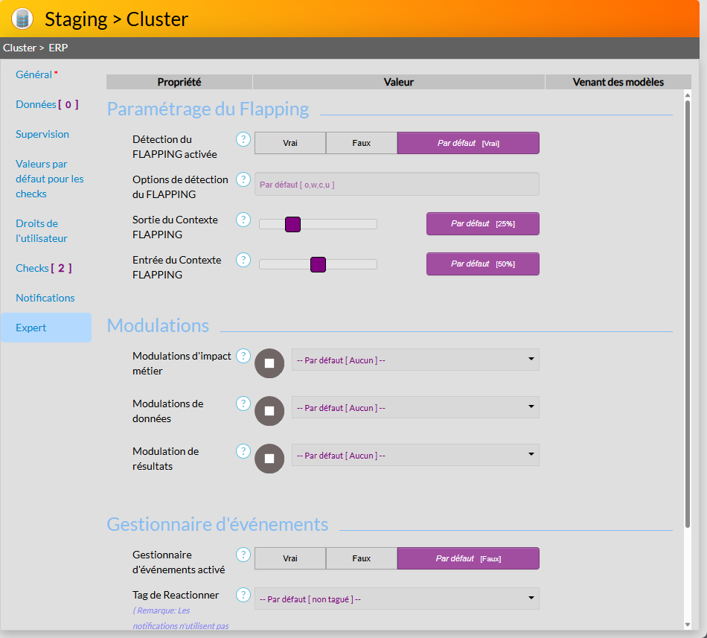Screen dimensions: 707x638
Task: Open help for Sortie du Contexte FLAPPING
Action: point(243,220)
